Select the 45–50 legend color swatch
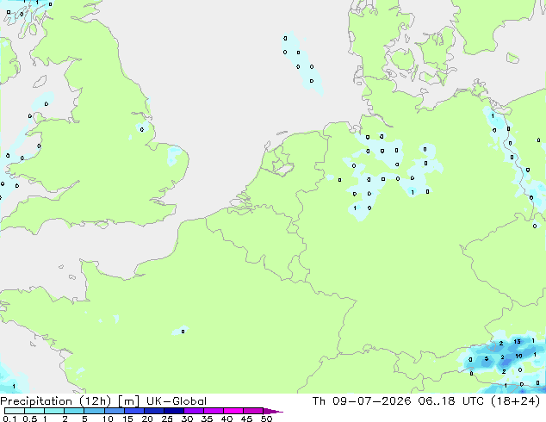Image resolution: width=546 pixels, height=422 pixels. 253,411
